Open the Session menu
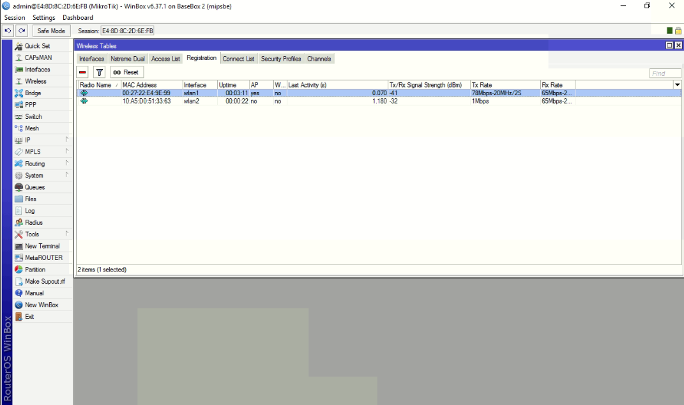The height and width of the screenshot is (405, 684). pyautogui.click(x=15, y=17)
